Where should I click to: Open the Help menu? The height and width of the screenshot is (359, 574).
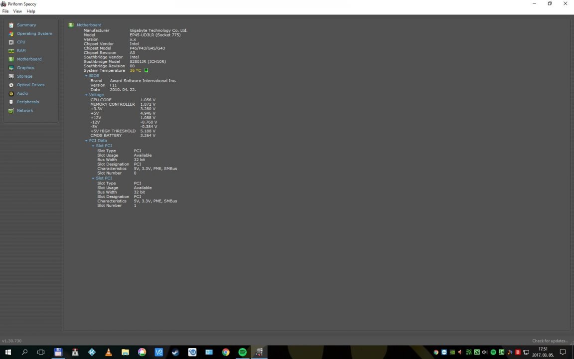click(31, 11)
